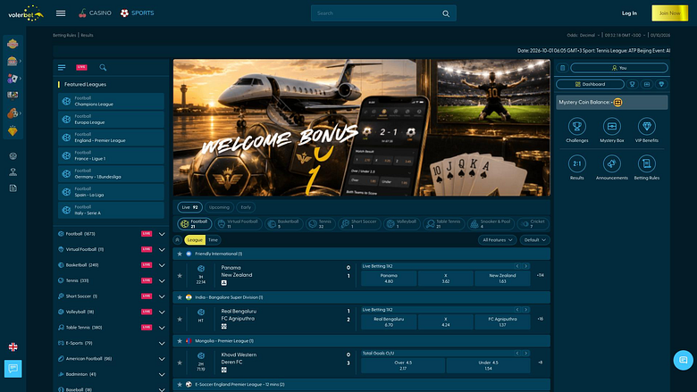Image resolution: width=697 pixels, height=392 pixels.
Task: Click the Welcome Bonus banner
Action: [361, 128]
